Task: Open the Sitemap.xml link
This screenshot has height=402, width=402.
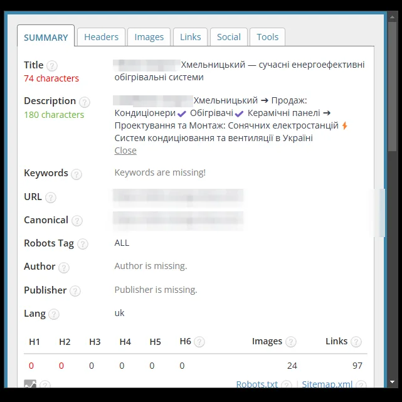Action: coord(327,384)
